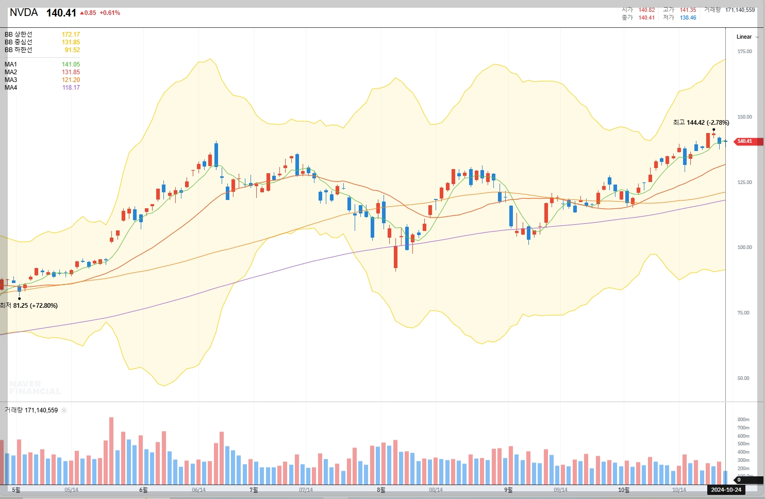The width and height of the screenshot is (765, 499).
Task: Click the 06/14 date label on time axis
Action: [198, 490]
